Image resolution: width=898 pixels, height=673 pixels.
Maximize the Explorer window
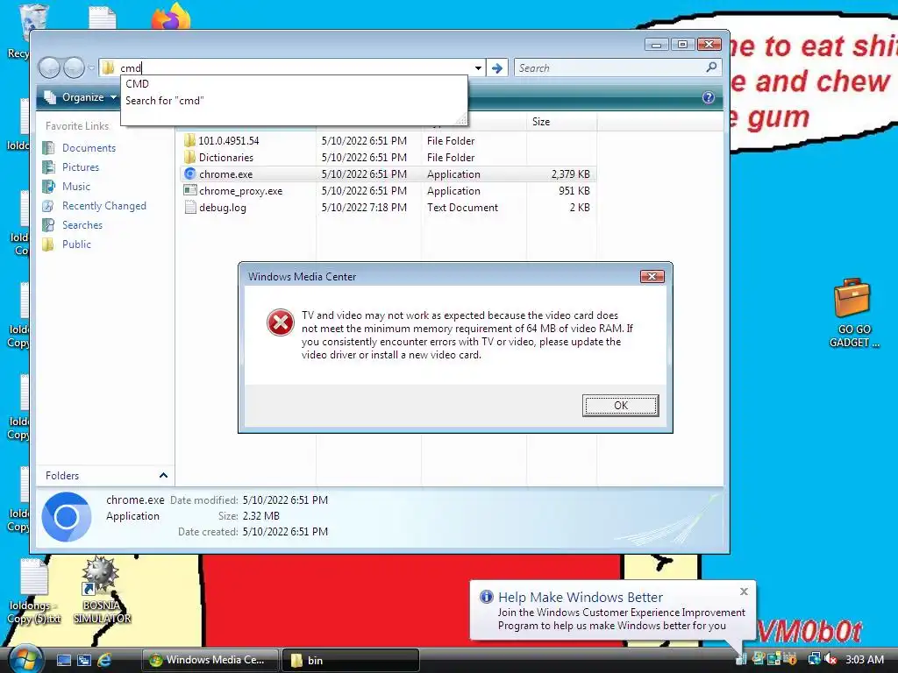pyautogui.click(x=682, y=44)
